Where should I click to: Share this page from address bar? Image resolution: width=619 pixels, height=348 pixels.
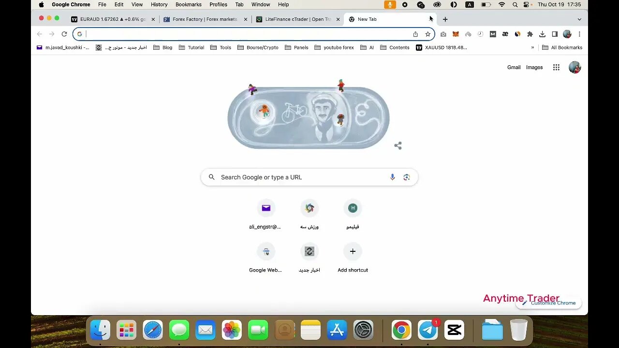click(x=415, y=34)
